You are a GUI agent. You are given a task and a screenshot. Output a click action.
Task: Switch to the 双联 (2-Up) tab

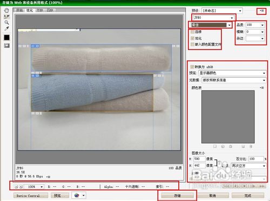[40, 10]
